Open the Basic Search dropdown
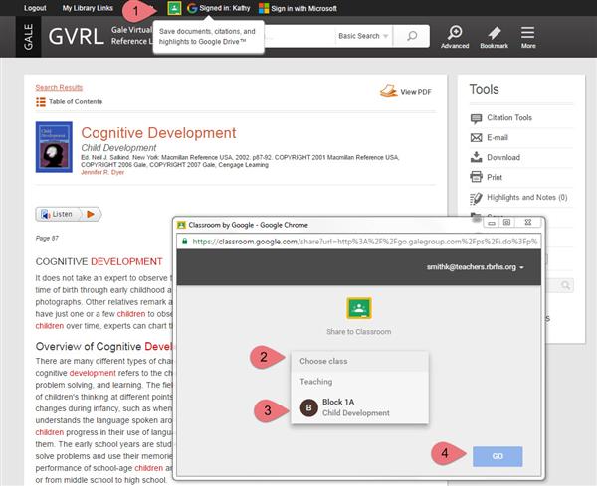 363,36
